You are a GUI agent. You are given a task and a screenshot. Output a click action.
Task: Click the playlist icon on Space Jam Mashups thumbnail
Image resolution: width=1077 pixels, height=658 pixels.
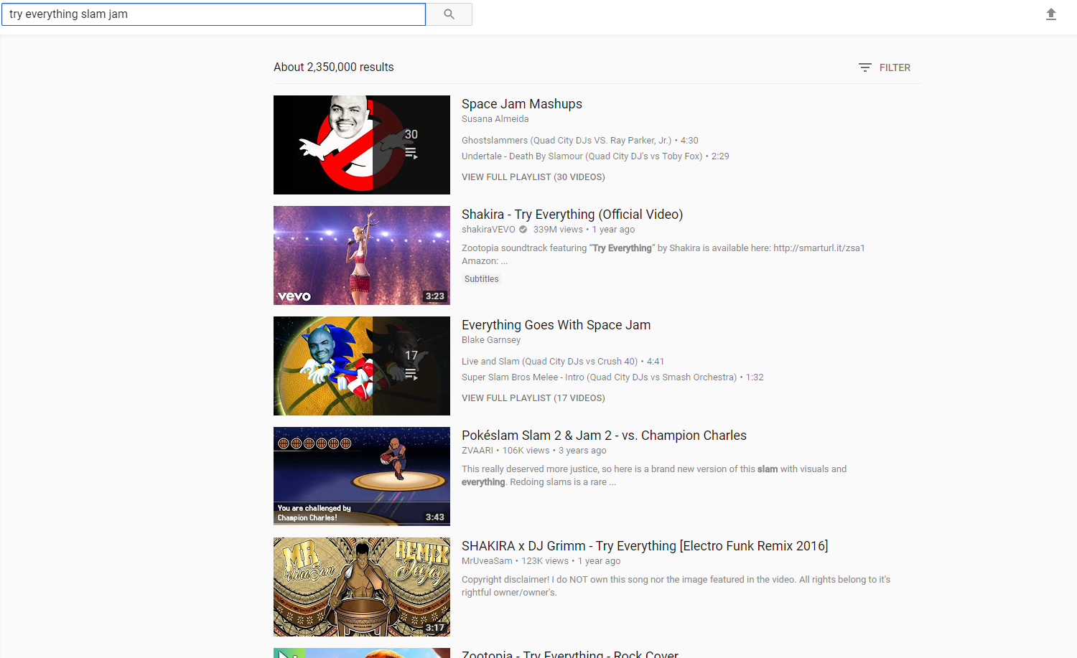411,153
